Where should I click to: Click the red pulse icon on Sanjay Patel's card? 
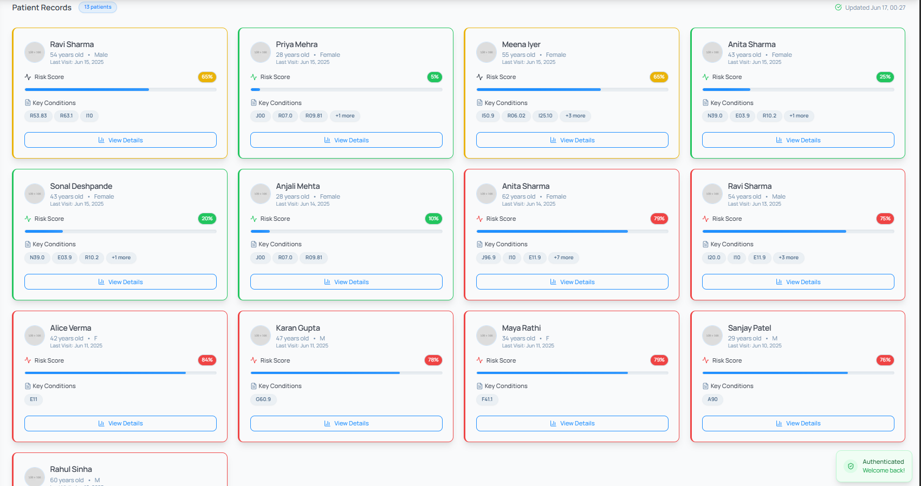tap(705, 360)
